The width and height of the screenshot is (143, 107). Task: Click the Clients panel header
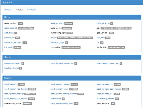point(72,57)
